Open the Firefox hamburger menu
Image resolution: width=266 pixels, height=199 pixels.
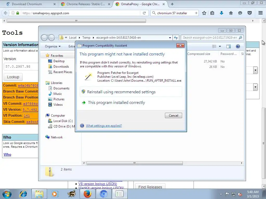click(x=260, y=13)
